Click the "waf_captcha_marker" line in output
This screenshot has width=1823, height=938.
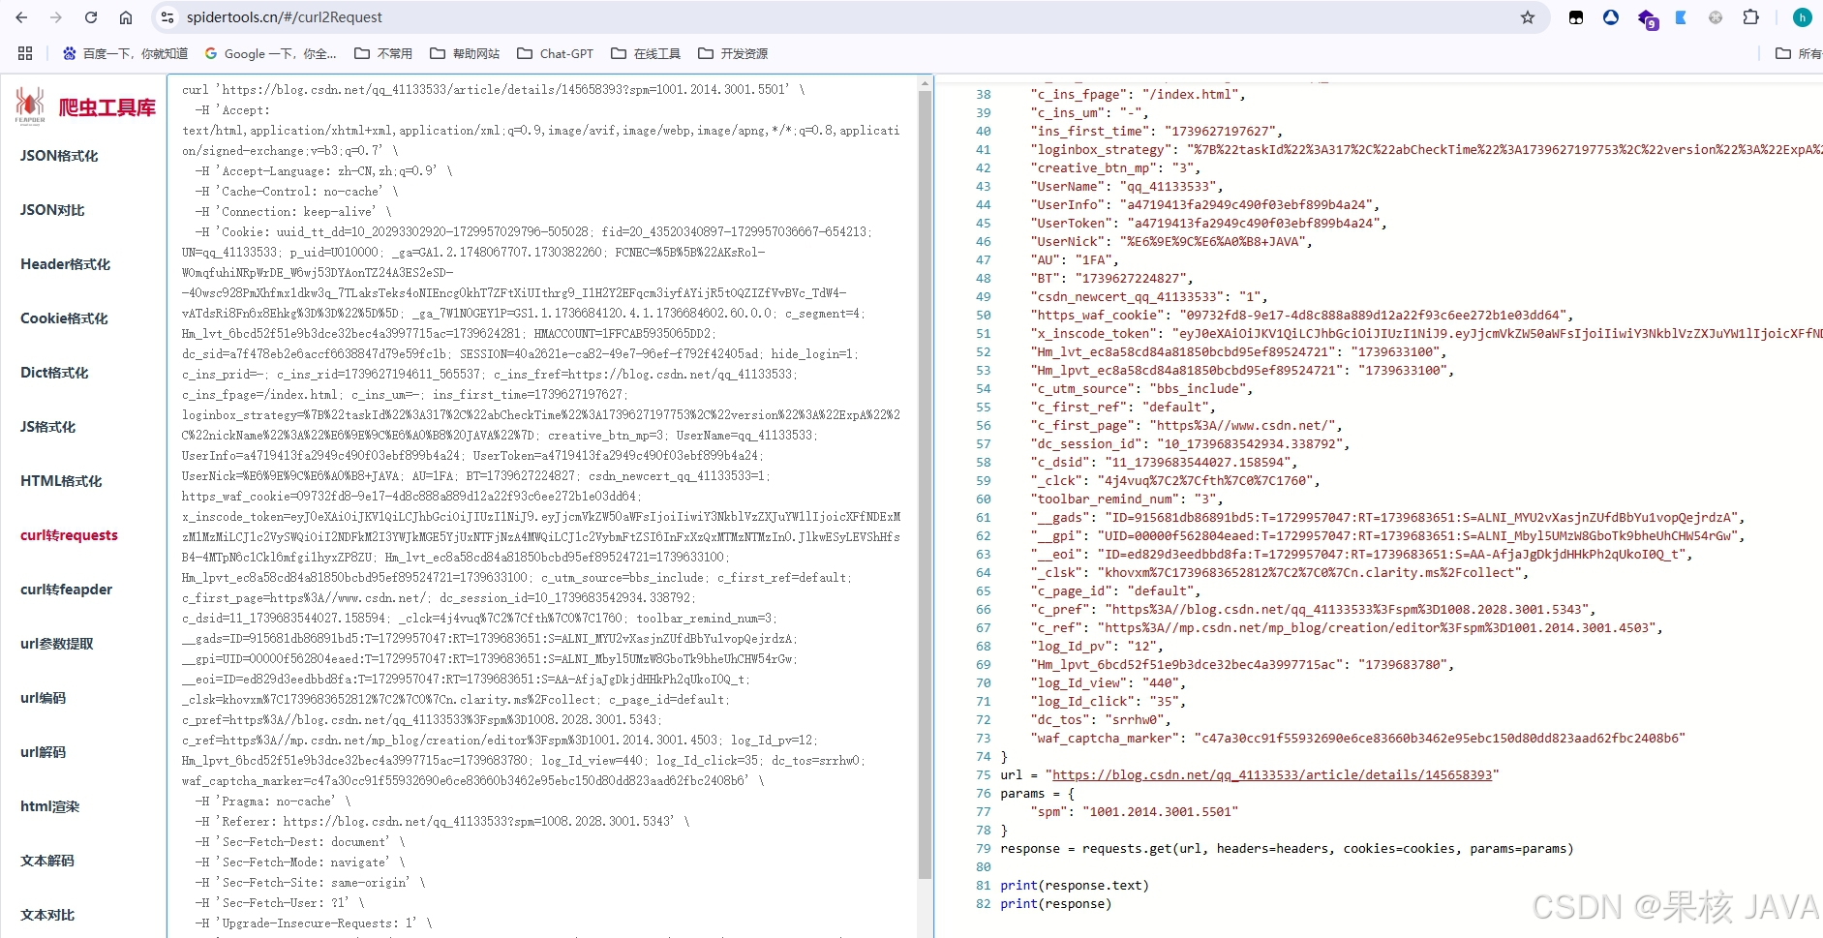click(x=1357, y=739)
